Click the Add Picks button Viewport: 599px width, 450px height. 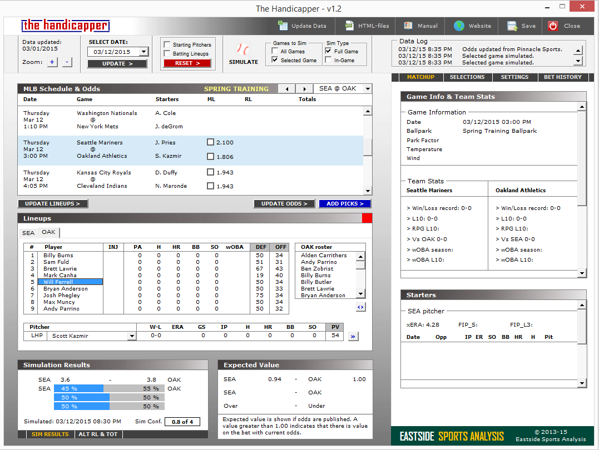pos(344,204)
